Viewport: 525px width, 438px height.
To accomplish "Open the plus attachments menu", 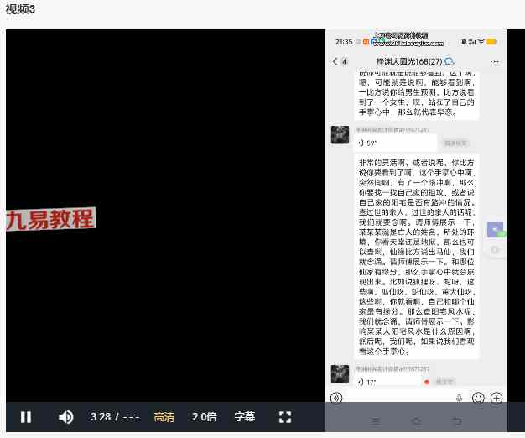I will point(496,398).
